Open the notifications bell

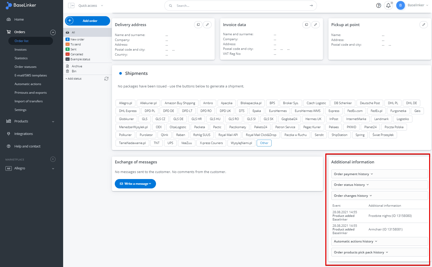388,5
